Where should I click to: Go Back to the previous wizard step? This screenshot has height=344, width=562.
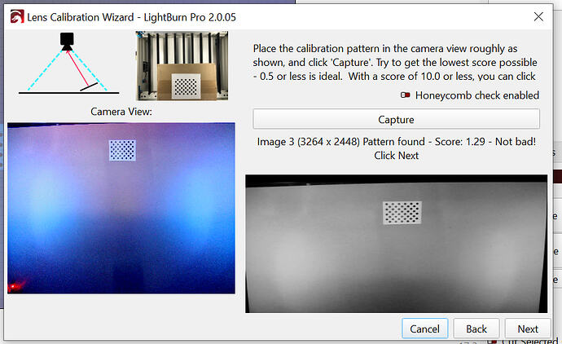476,329
